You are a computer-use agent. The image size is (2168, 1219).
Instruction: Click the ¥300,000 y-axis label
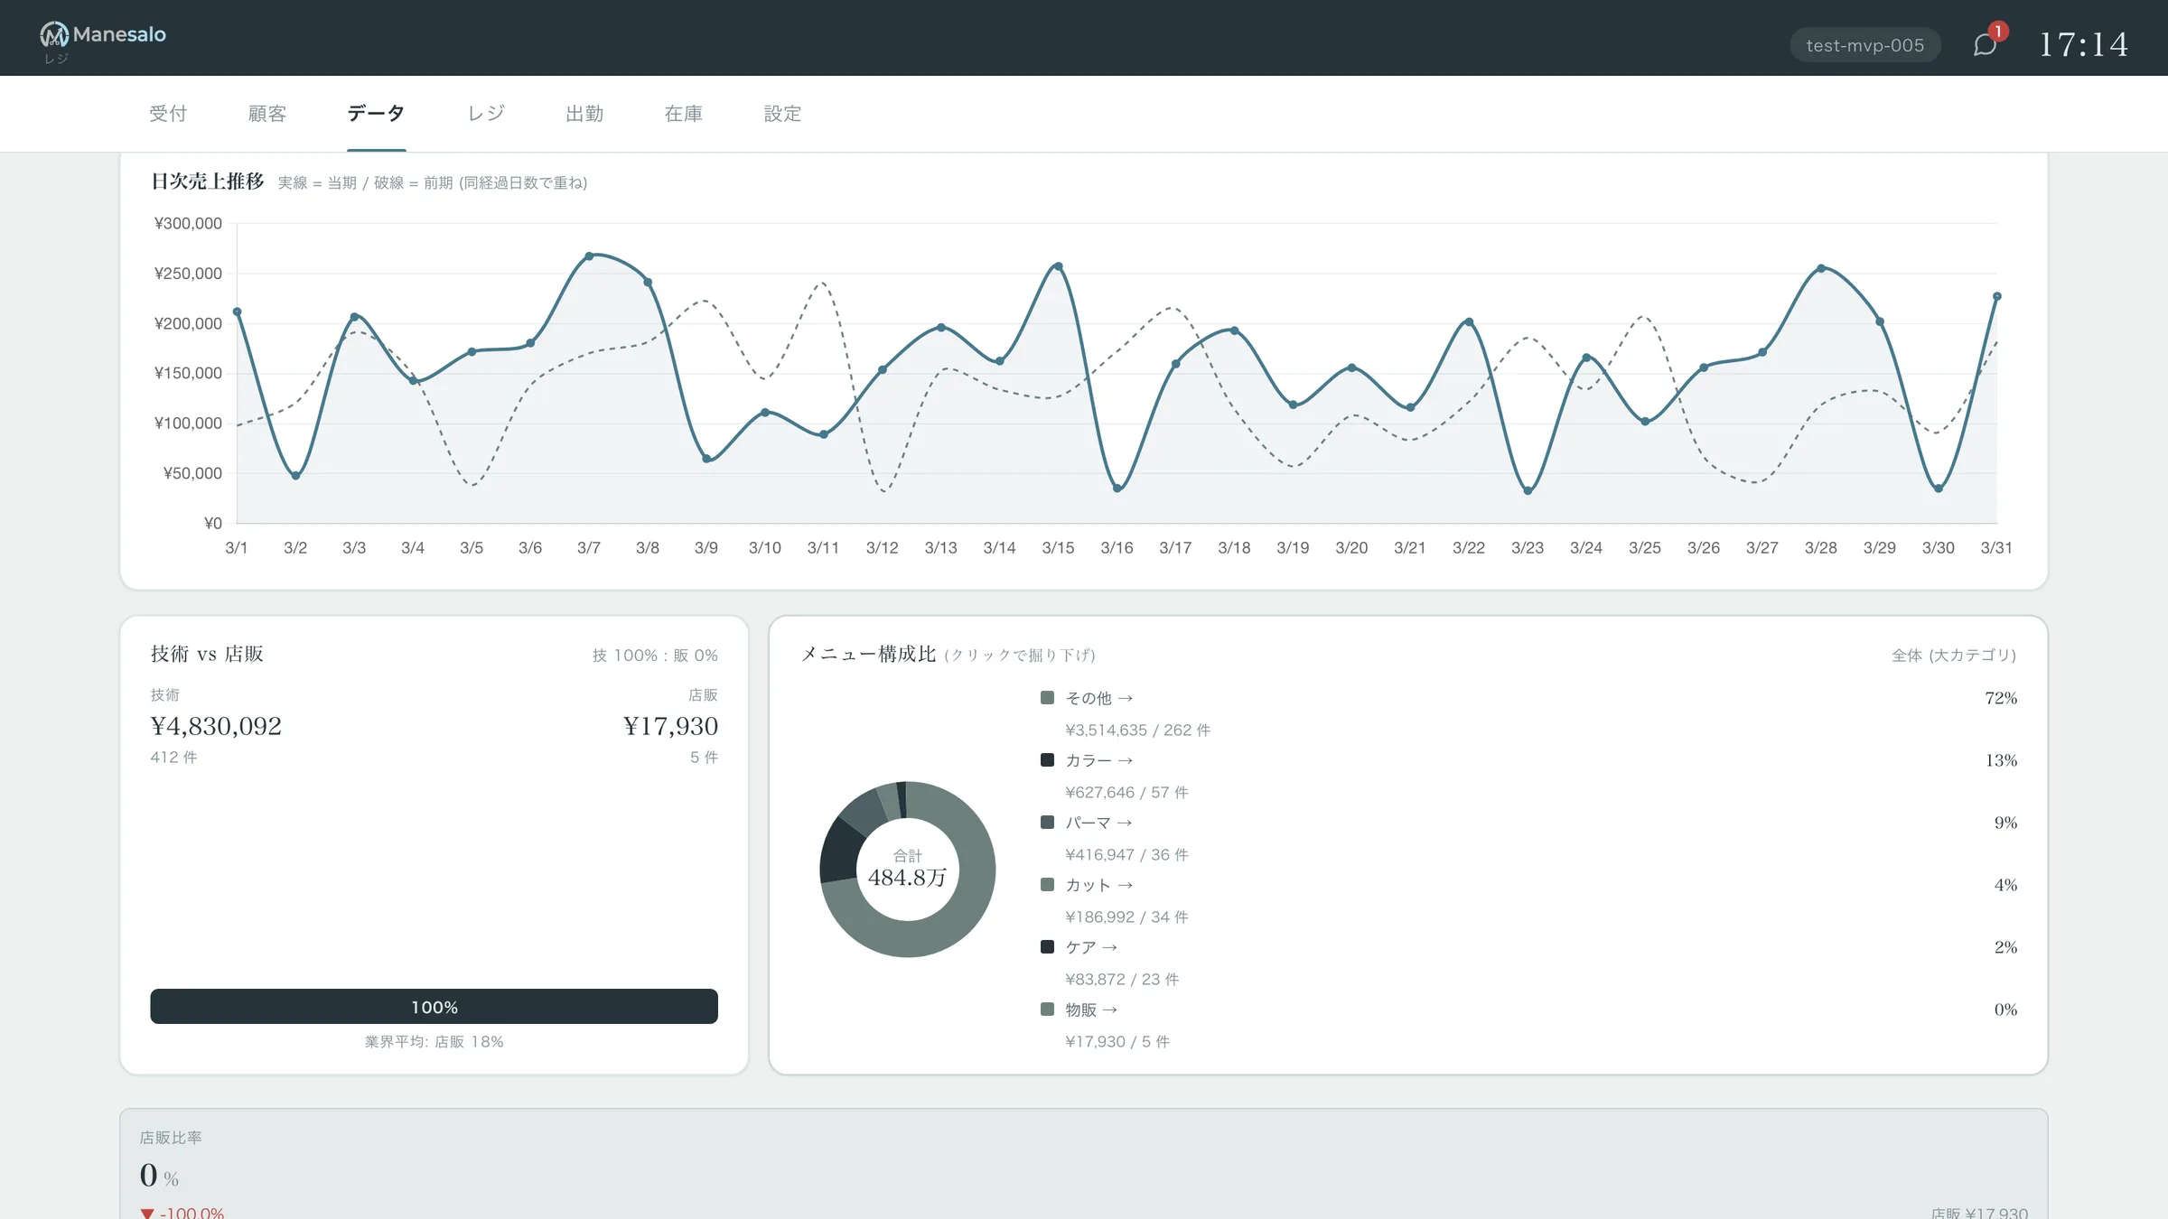point(188,223)
